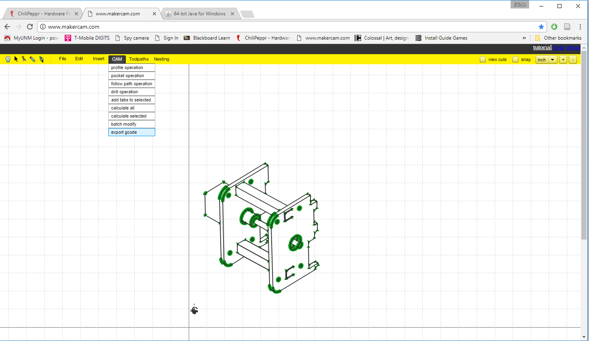Screen dimensions: 589x341
Task: Close the CAM menu
Action: point(117,59)
